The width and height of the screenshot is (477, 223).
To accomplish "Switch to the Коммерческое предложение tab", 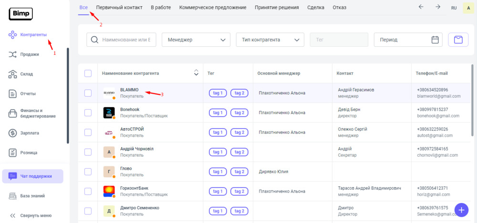I will (213, 8).
